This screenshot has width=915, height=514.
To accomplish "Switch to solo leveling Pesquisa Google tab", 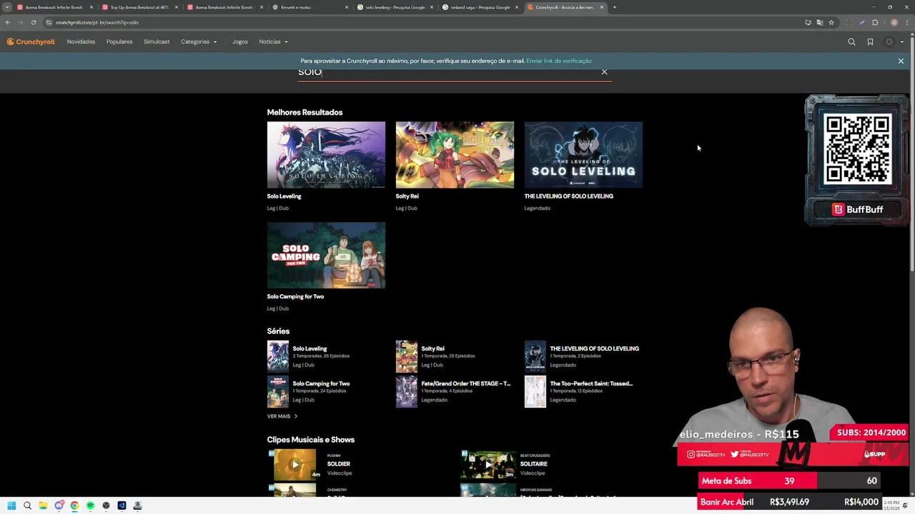I will (x=395, y=7).
